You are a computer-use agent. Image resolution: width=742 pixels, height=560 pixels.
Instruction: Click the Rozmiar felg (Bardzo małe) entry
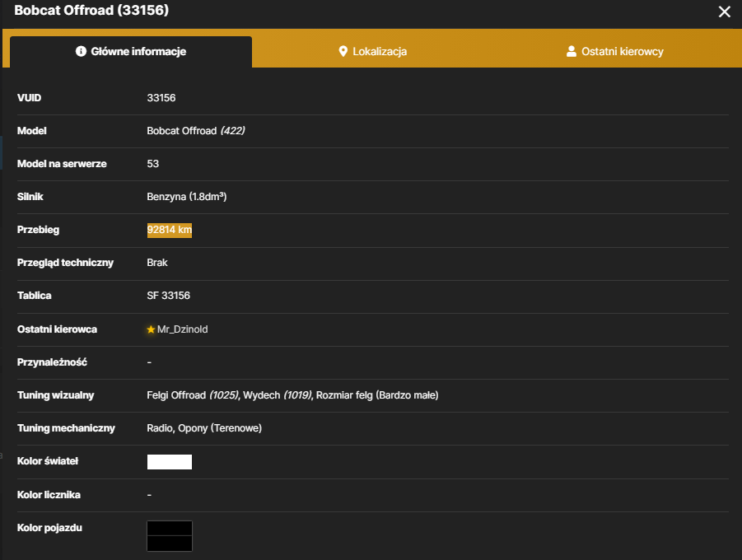(377, 395)
